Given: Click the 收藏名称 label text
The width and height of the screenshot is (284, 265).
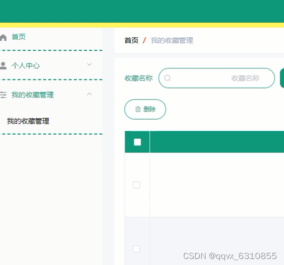Looking at the screenshot, I should tap(139, 78).
